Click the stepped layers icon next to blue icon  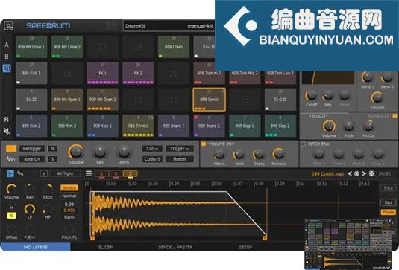[20, 173]
